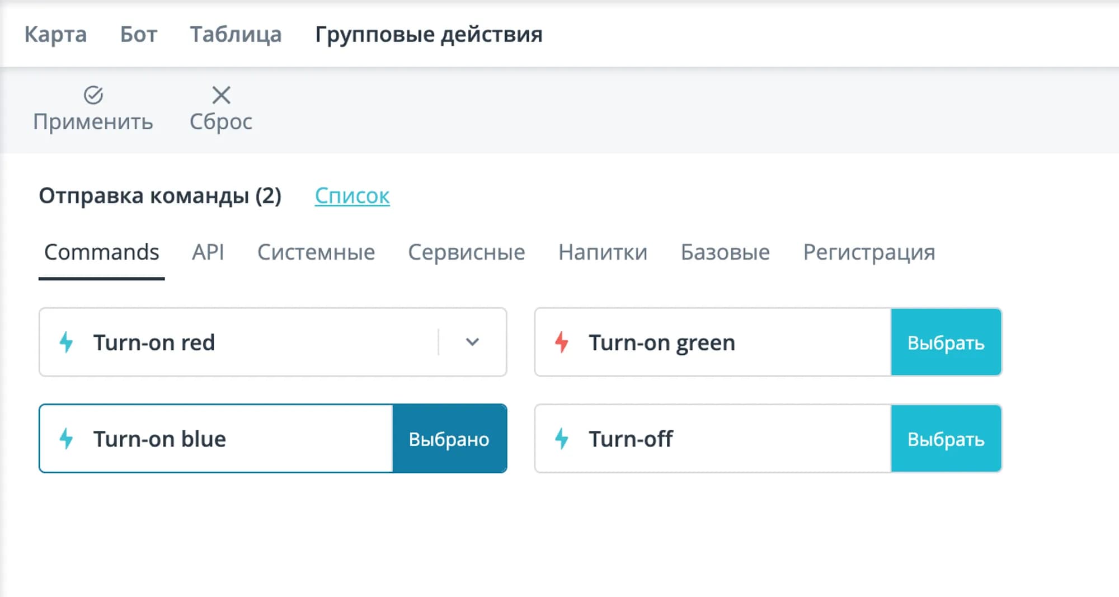The width and height of the screenshot is (1119, 597).
Task: Select the Turn-off command
Action: coord(946,439)
